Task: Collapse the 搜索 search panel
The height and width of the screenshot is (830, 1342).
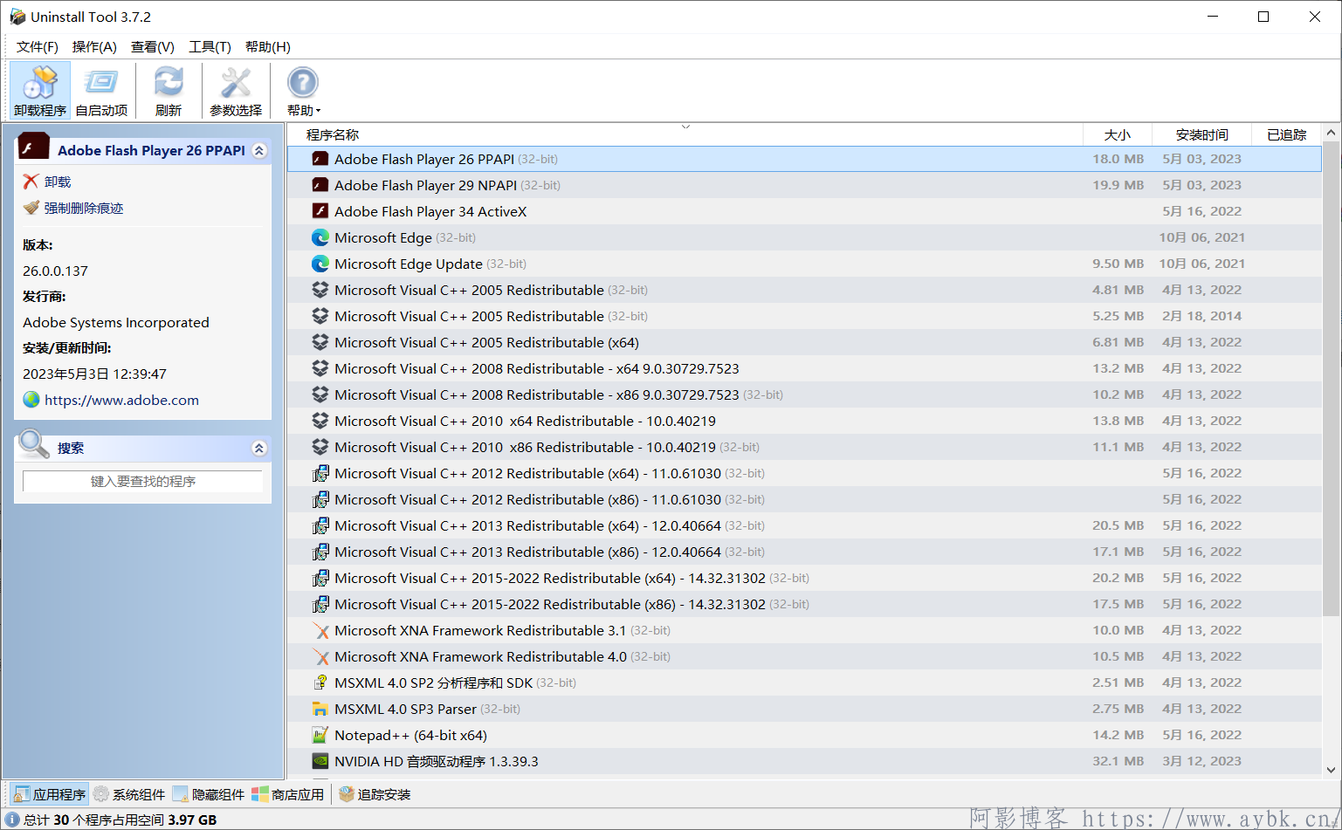Action: pyautogui.click(x=259, y=448)
